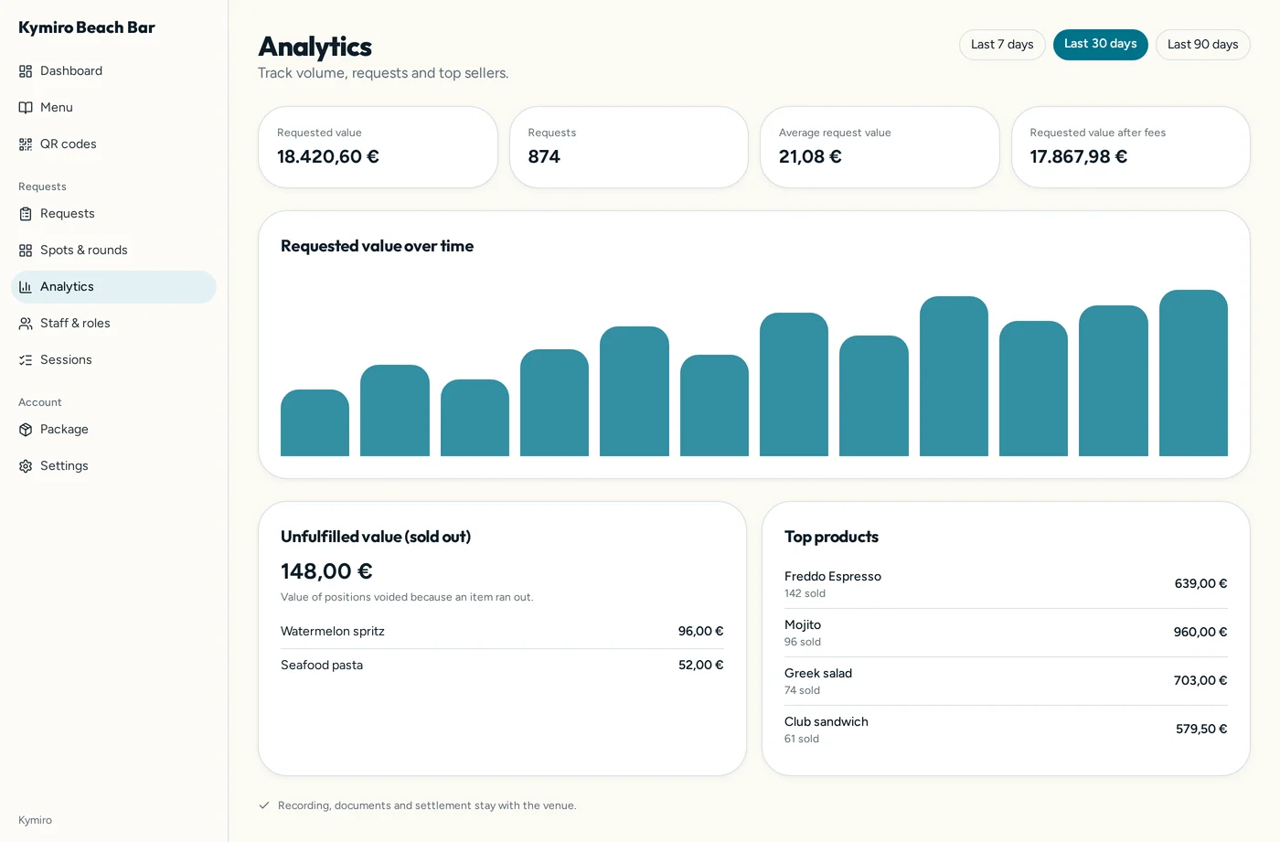Open QR codes in sidebar
This screenshot has width=1280, height=842.
tap(113, 144)
